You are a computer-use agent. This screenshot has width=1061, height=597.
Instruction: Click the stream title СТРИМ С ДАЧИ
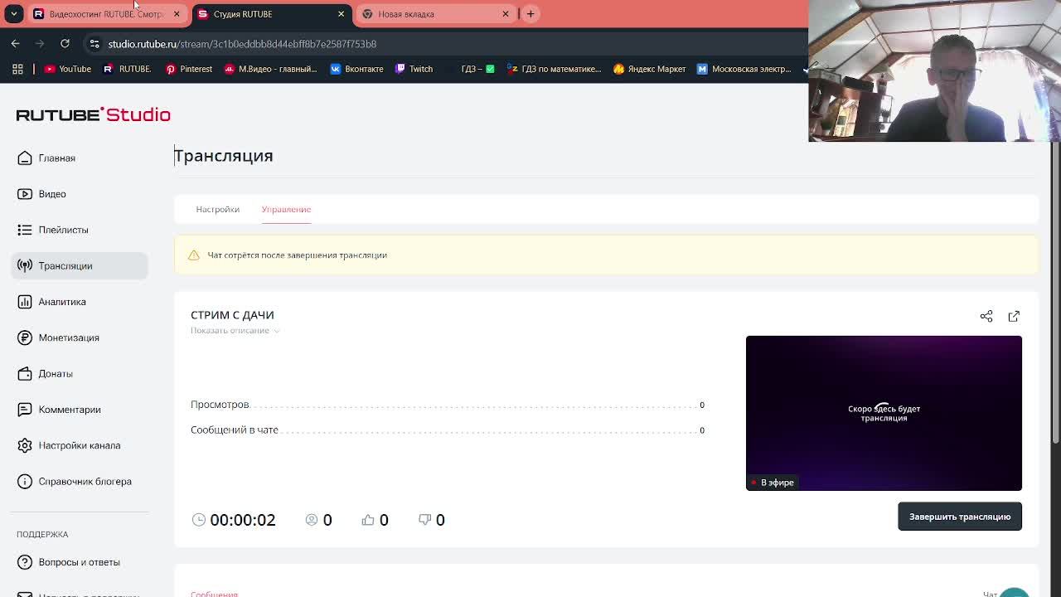[232, 315]
